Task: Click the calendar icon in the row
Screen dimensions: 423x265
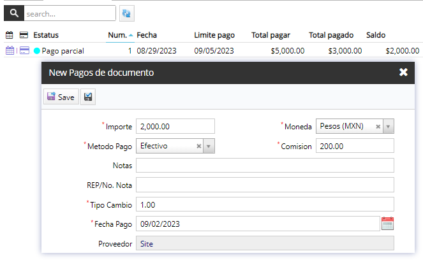Action: point(10,51)
